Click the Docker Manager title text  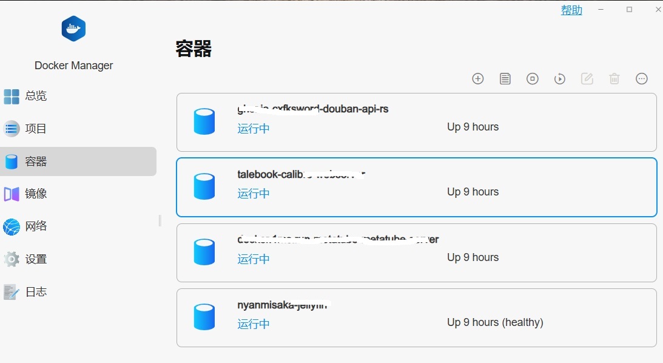(x=73, y=66)
